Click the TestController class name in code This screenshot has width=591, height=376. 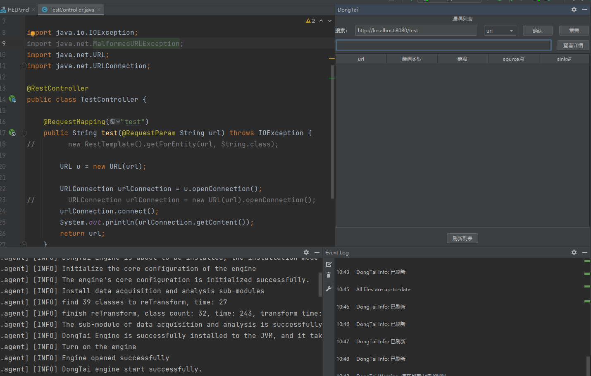[110, 99]
